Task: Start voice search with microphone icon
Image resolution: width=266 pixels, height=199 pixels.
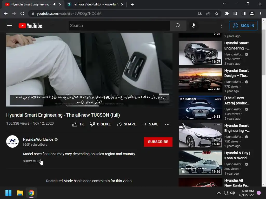Action: tap(194, 26)
